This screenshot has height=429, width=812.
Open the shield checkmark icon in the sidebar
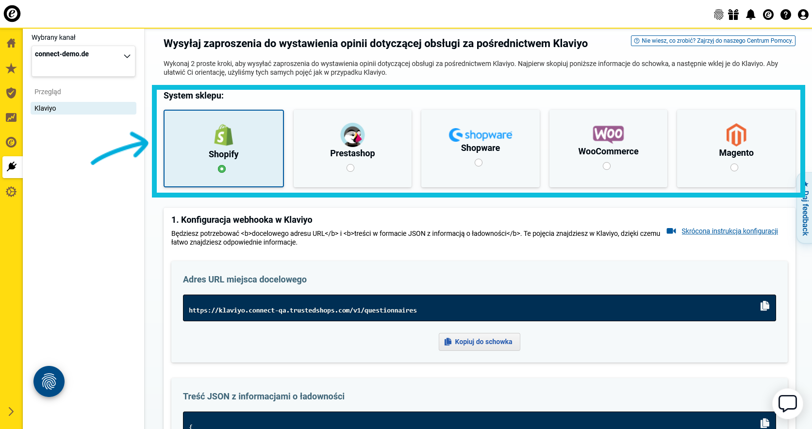(11, 93)
